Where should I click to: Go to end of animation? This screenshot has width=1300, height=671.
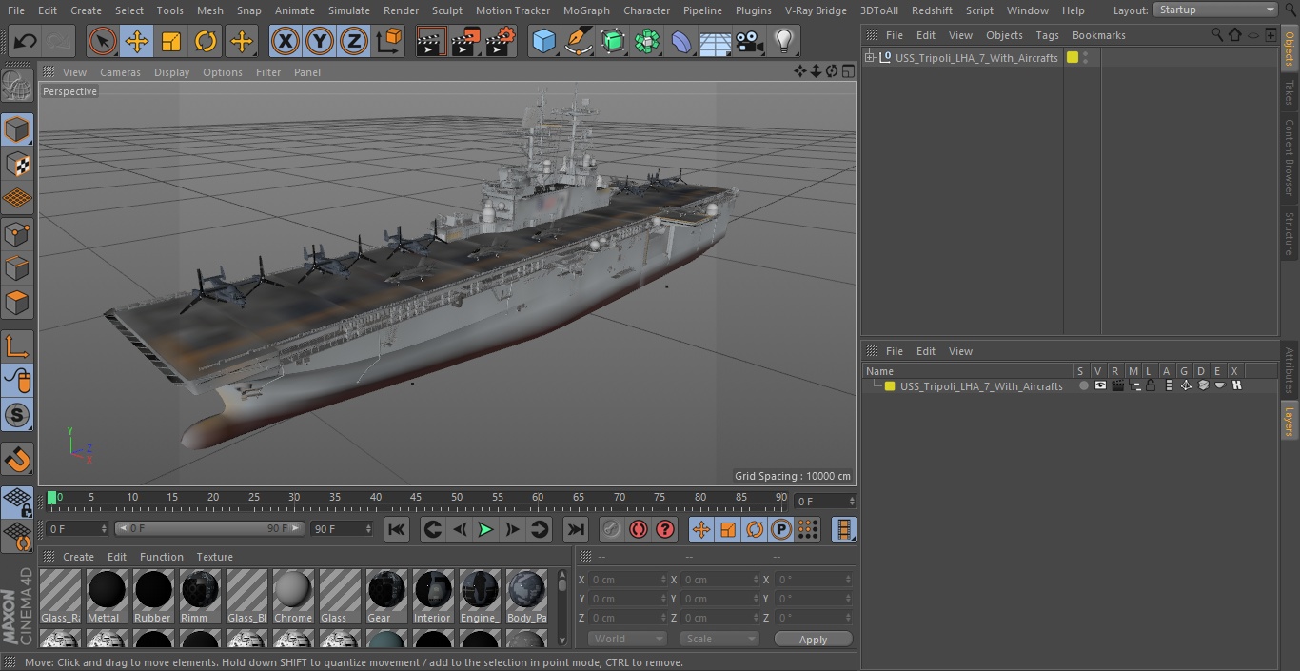(x=576, y=529)
